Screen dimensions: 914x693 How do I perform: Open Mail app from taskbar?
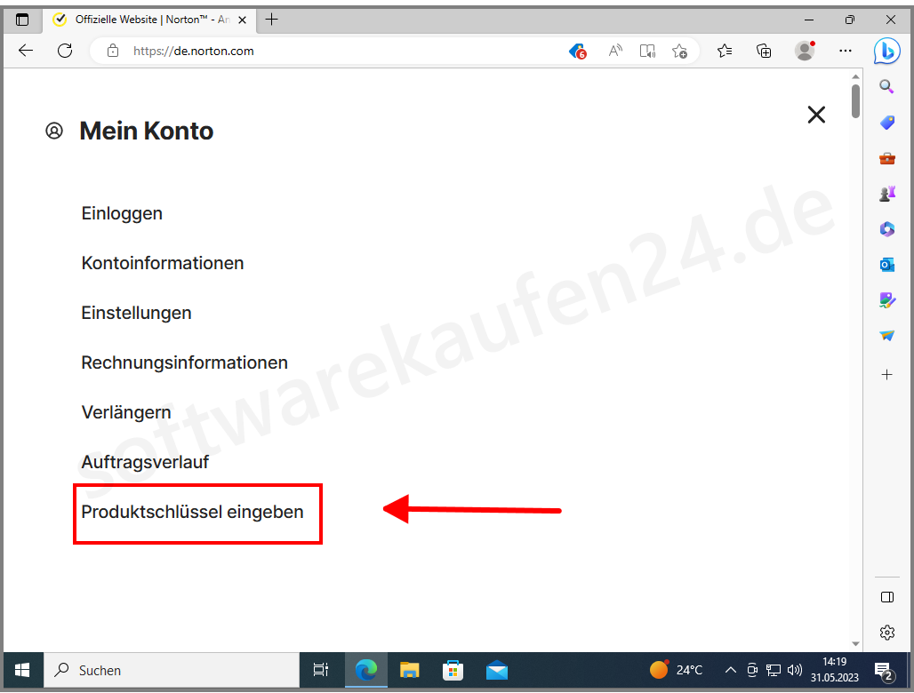coord(497,670)
